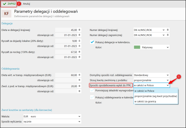
Task: Click empty obowiązuje od field under Zwol. z pod.
Action: coord(66,91)
